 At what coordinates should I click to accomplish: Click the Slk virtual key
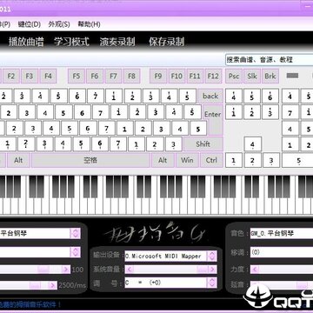(252, 77)
